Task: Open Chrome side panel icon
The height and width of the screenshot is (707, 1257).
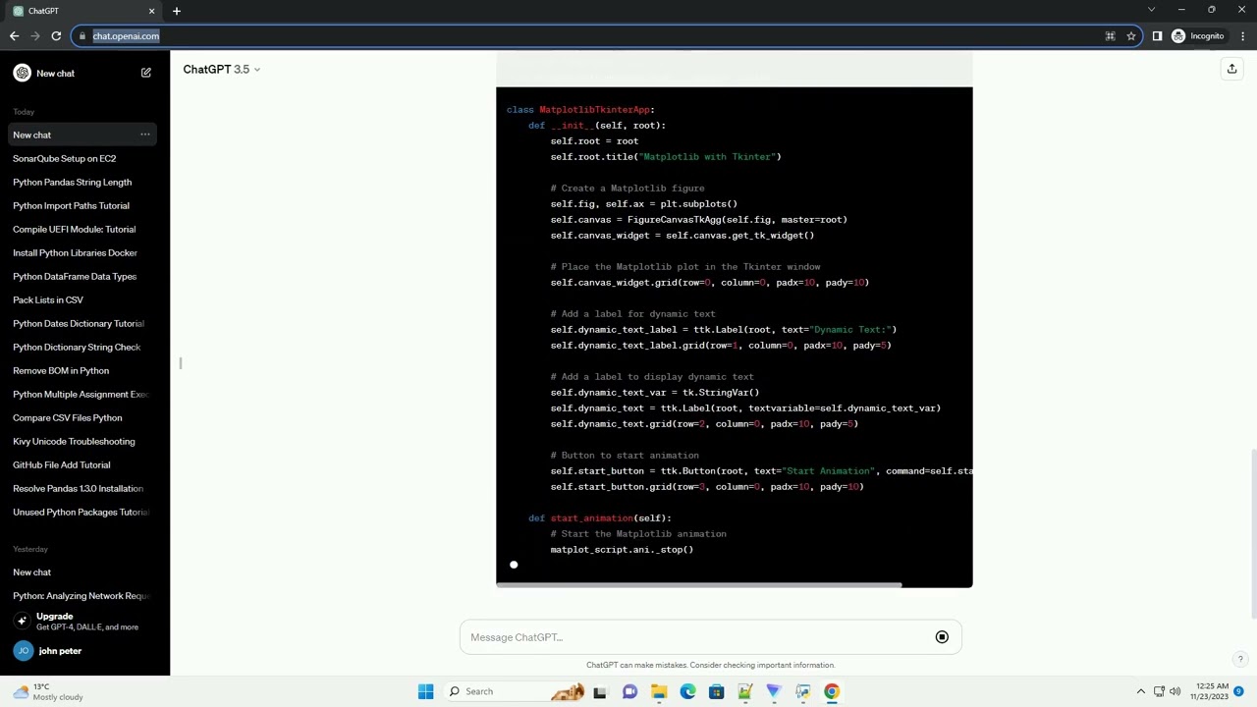Action: [1157, 36]
